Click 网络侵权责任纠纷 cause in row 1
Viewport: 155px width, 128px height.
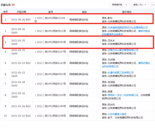point(79,20)
